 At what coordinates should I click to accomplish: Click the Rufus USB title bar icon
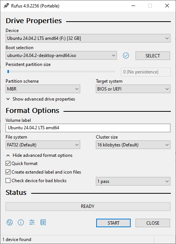[x=6, y=6]
